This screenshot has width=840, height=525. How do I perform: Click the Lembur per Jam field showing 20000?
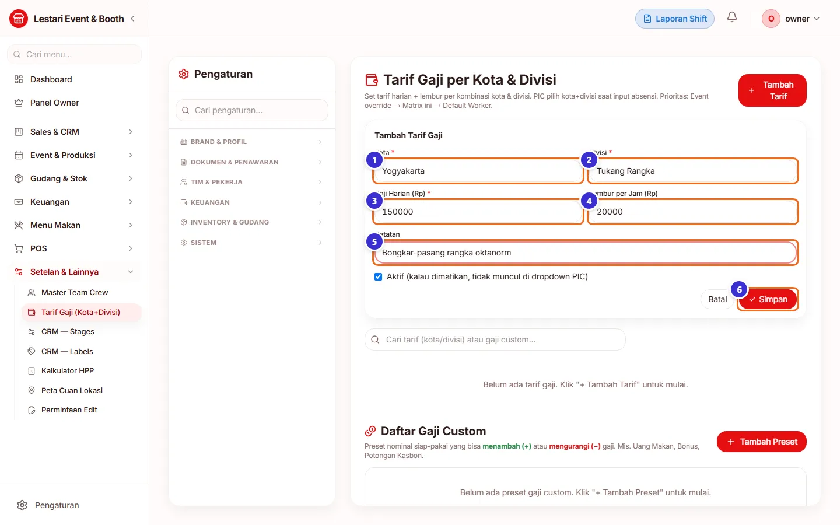pos(693,212)
